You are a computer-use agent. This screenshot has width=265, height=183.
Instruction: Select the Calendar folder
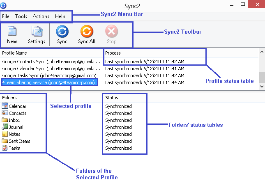[14, 106]
